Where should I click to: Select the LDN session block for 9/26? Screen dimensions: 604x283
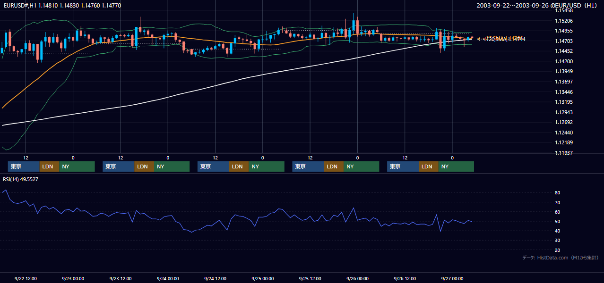point(428,166)
